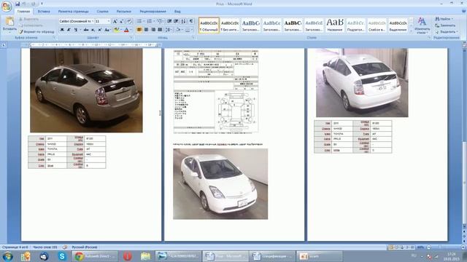
Task: Open line spacing dropdown
Action: click(x=169, y=30)
